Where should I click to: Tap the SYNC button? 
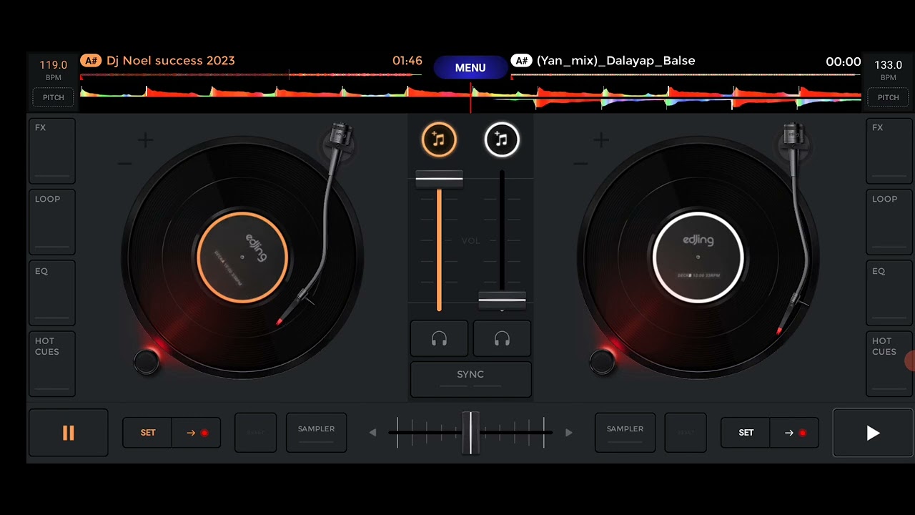470,378
